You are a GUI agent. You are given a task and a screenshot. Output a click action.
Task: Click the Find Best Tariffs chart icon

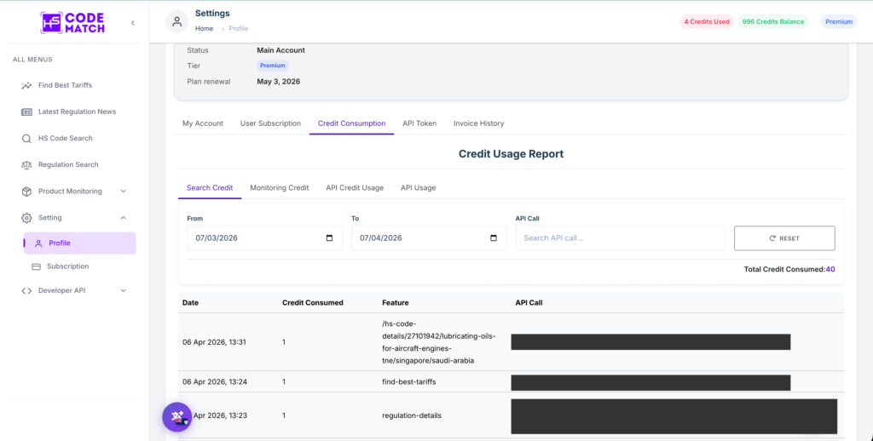26,86
